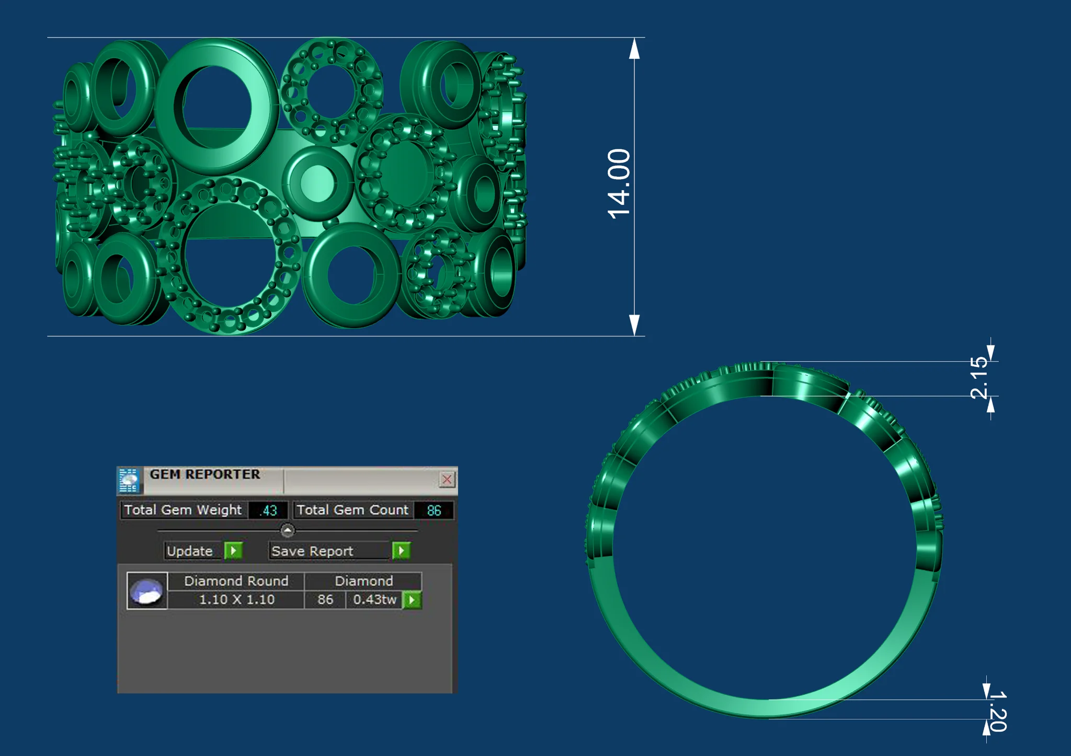This screenshot has width=1071, height=756.
Task: Click the 1.20 shank dimension label
Action: click(998, 711)
